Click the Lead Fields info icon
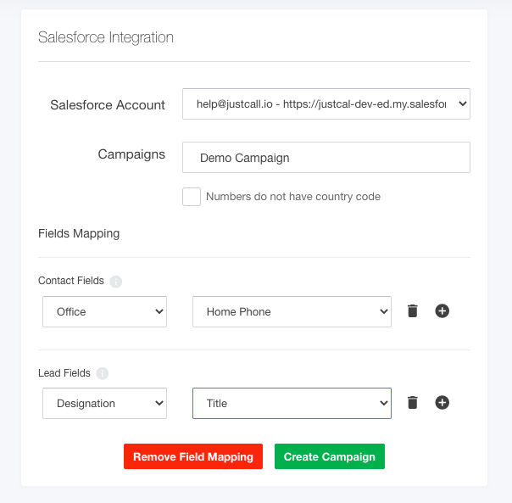 pos(103,373)
